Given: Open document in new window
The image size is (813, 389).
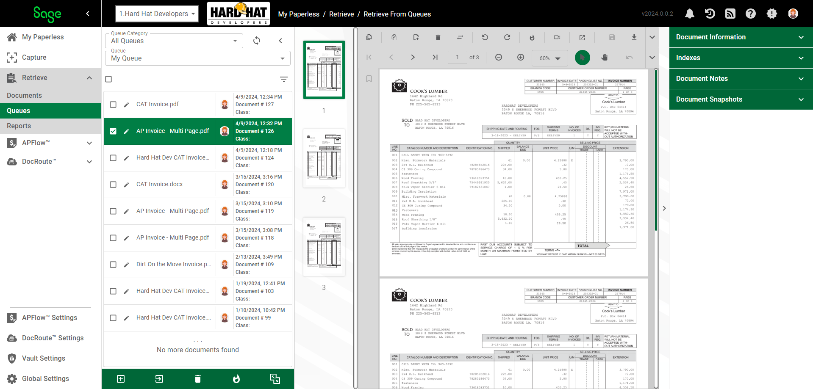Looking at the screenshot, I should [582, 37].
